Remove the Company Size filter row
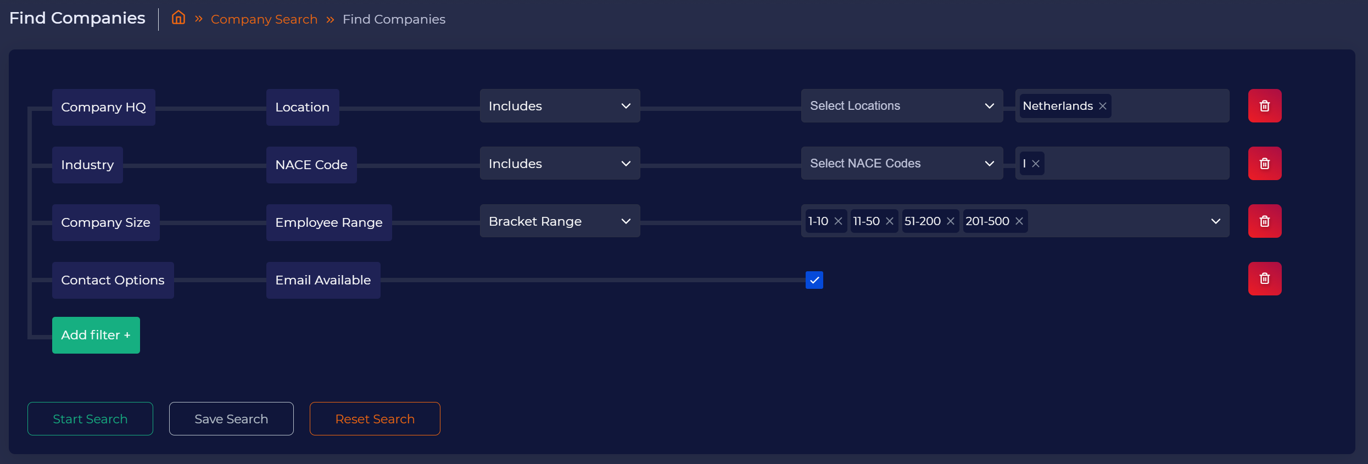 point(1264,221)
